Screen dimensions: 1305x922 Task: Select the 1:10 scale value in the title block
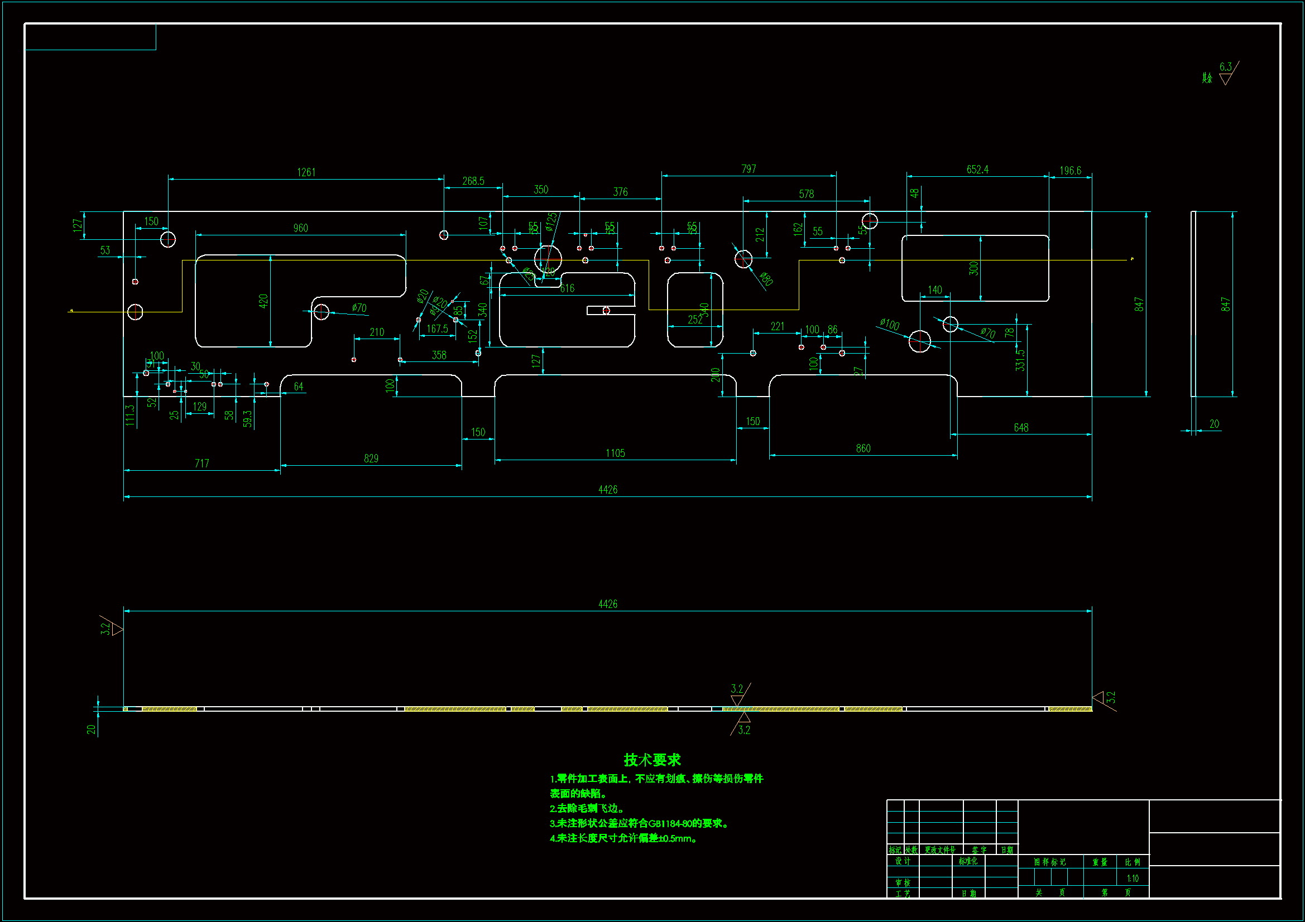(1132, 878)
